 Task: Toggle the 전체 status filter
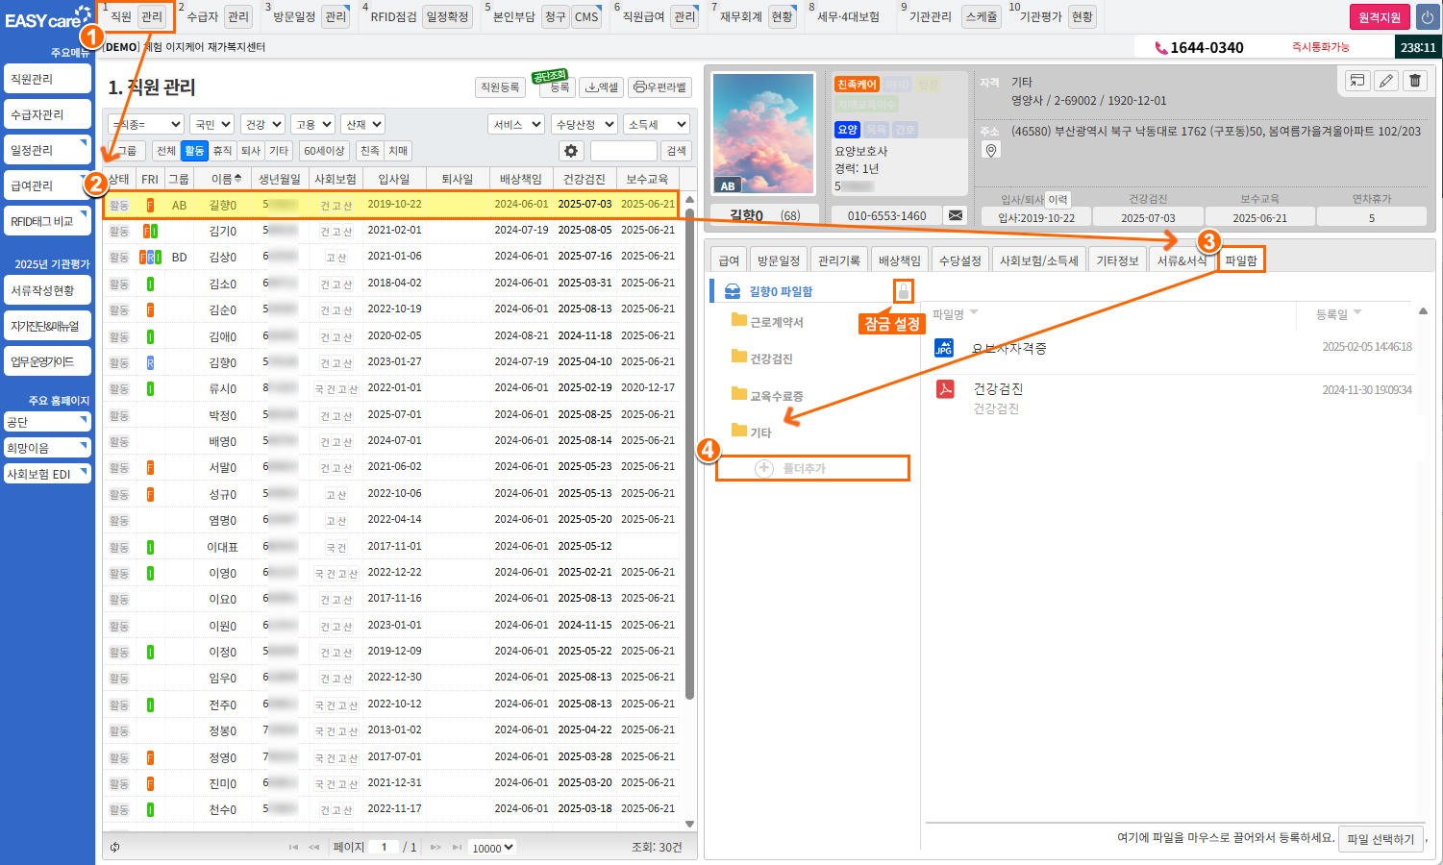(x=166, y=151)
